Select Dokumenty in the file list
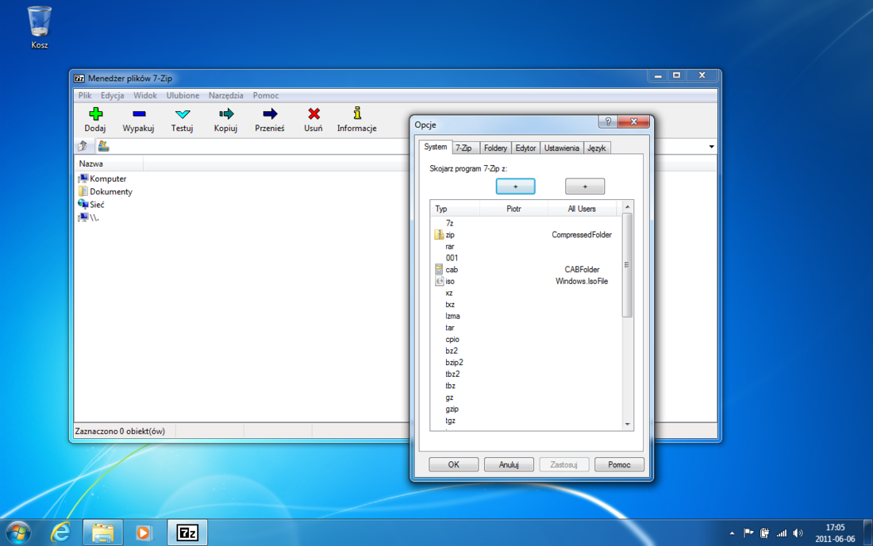The height and width of the screenshot is (546, 873). click(106, 191)
